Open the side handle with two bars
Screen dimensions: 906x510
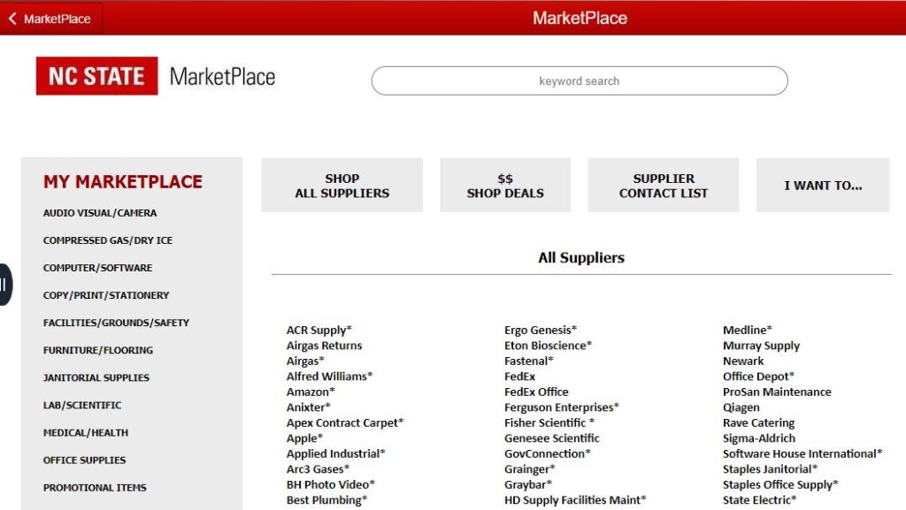click(x=5, y=285)
